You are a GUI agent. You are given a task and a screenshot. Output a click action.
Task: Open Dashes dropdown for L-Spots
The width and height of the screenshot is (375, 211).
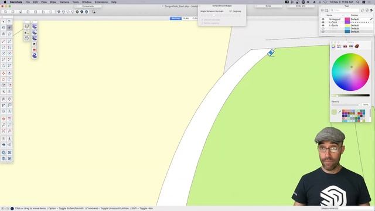point(355,25)
